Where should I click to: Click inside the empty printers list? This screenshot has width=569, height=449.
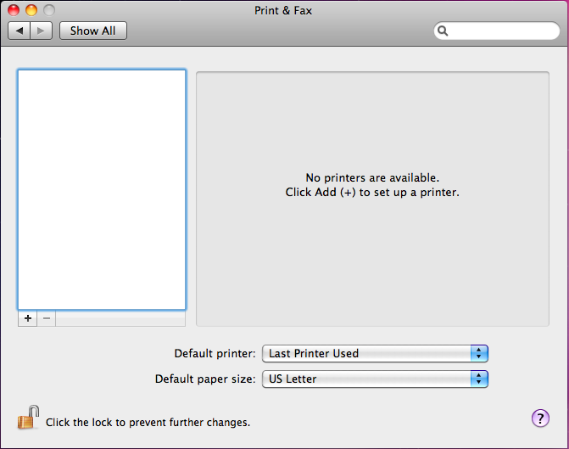pos(102,188)
